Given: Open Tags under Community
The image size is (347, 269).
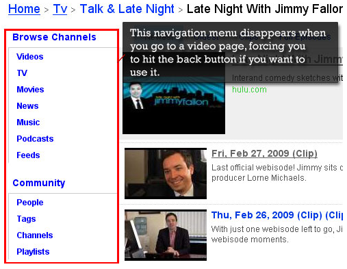Looking at the screenshot, I should pos(26,219).
